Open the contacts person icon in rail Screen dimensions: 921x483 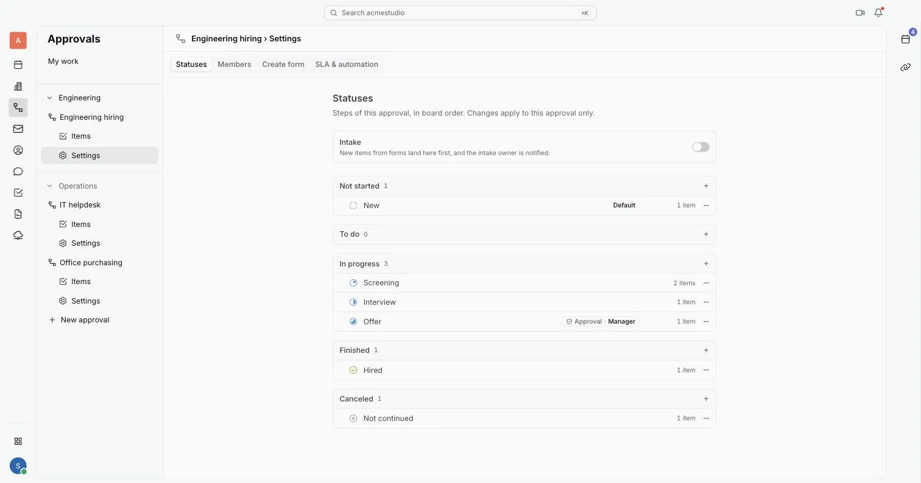(18, 150)
